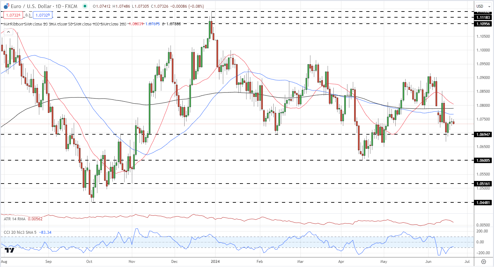
Task: Click the change value -0.00086 (-0.08%)
Action: pyautogui.click(x=188, y=6)
